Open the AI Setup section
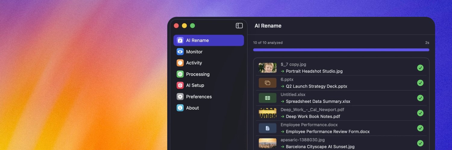Viewport: 452px width, 150px height. tap(209, 85)
